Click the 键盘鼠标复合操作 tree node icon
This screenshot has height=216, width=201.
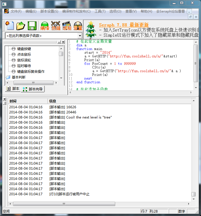pos(13,72)
